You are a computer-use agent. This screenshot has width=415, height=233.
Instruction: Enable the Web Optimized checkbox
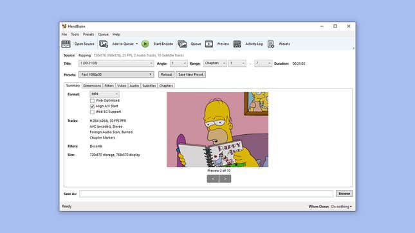tap(92, 101)
